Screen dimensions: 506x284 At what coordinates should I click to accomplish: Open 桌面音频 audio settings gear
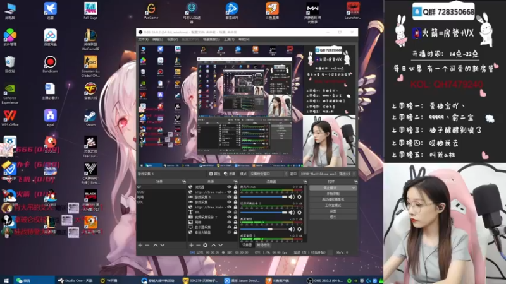click(x=299, y=229)
